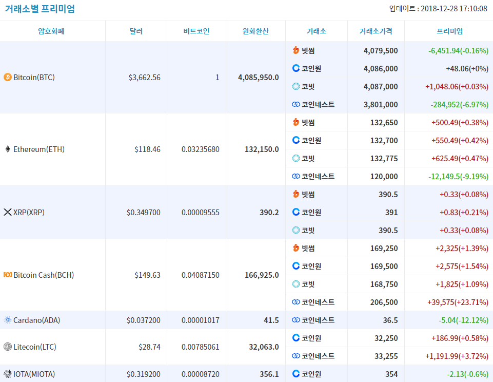The image size is (493, 382).
Task: Click the Bithumb icon in Bitcoin row
Action: coord(296,50)
